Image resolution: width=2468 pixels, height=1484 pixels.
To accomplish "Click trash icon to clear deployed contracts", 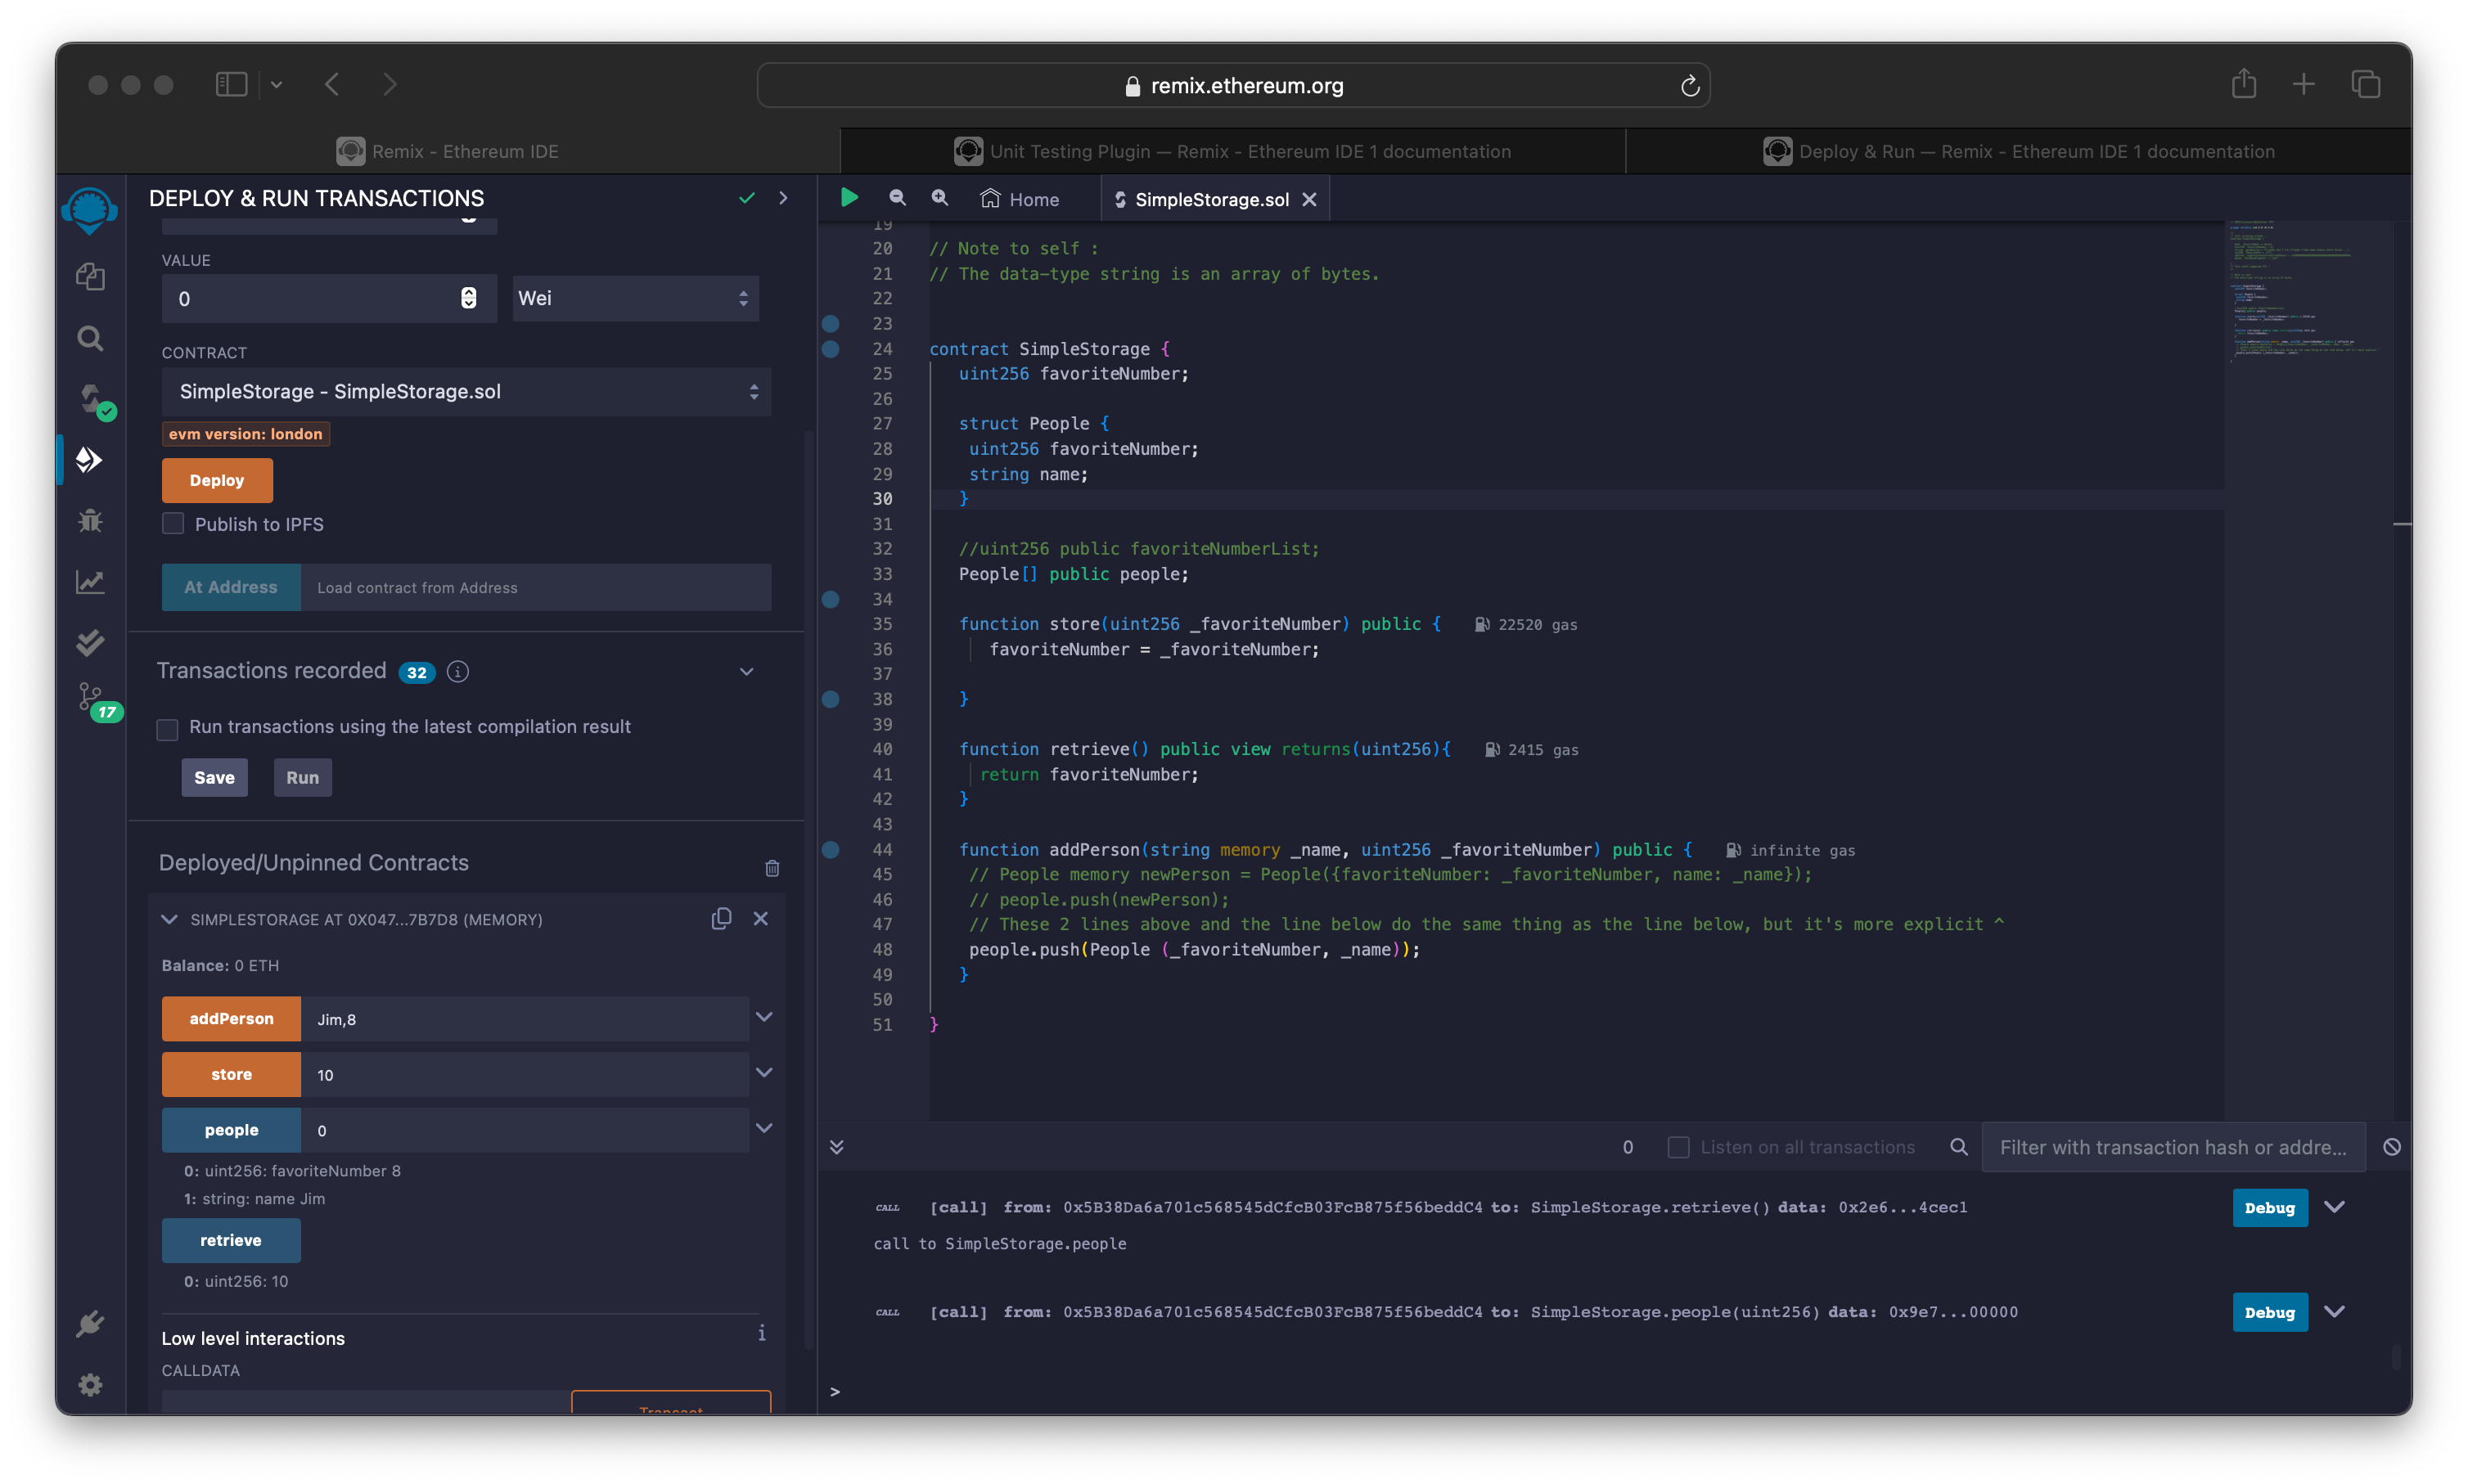I will coord(772,868).
